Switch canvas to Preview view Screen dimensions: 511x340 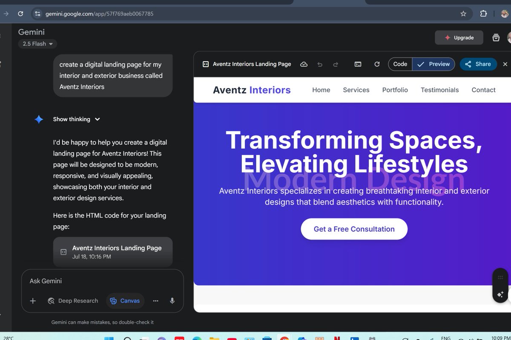click(433, 64)
